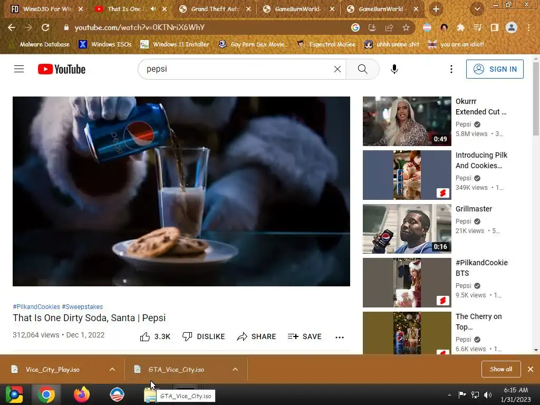The width and height of the screenshot is (540, 405).
Task: Switch to the WineD3D For Windows tab
Action: [47, 9]
